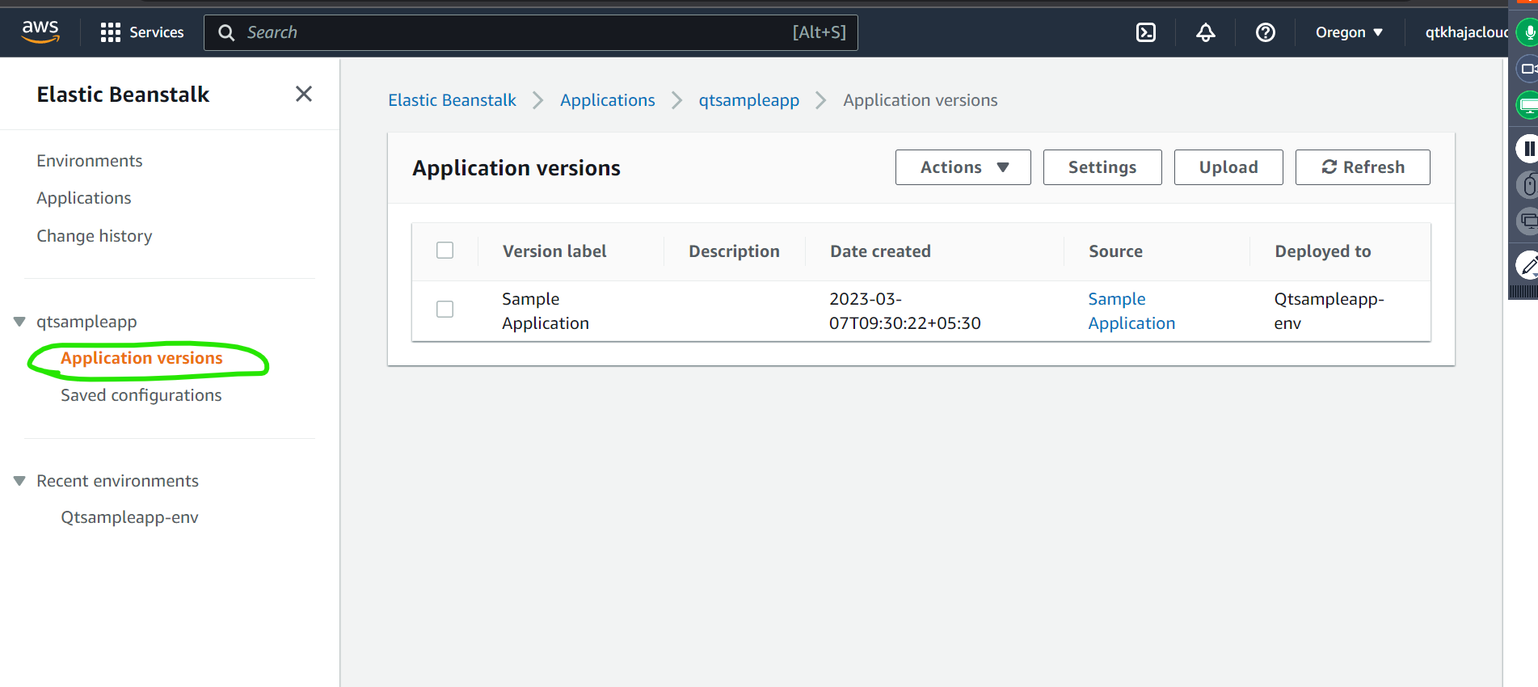
Task: Click the Upload button
Action: (1228, 167)
